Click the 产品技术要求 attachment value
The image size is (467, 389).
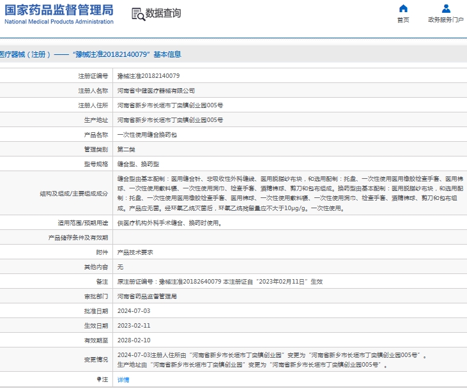pos(135,252)
